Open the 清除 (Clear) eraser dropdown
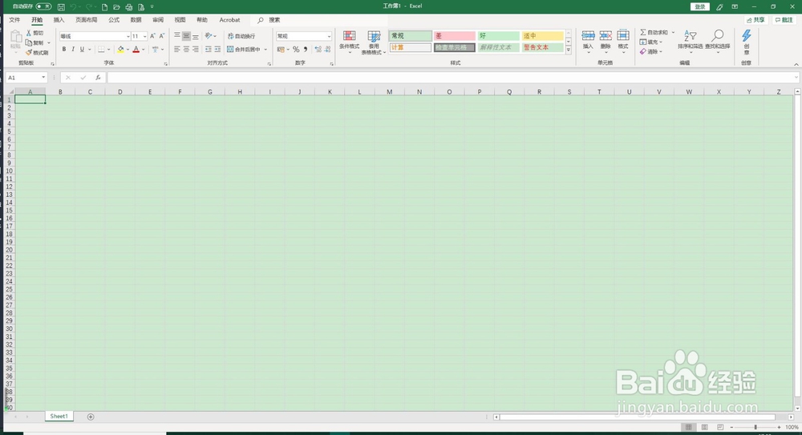 click(651, 51)
